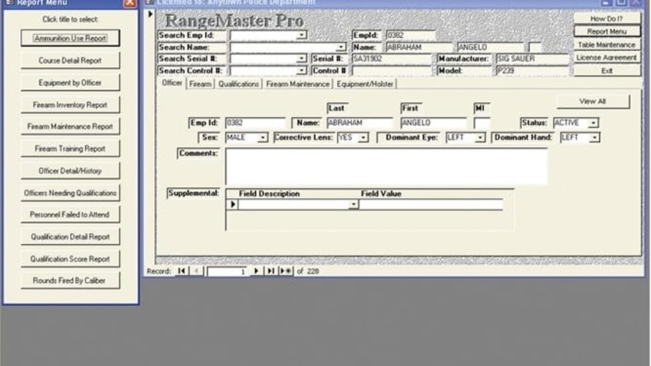The image size is (651, 366).
Task: Open the Qualifications tab
Action: (x=238, y=84)
